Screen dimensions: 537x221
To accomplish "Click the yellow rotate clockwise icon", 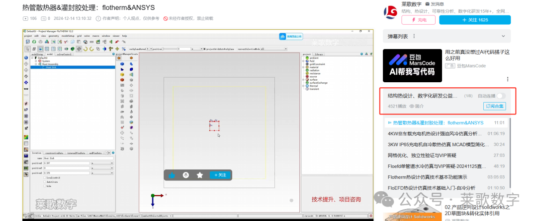I will pyautogui.click(x=86, y=49).
